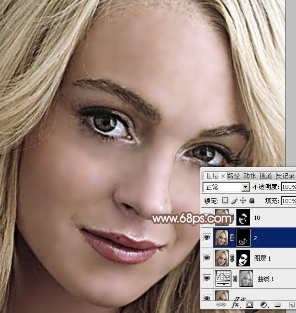The image size is (296, 313).
Task: Create new fill or adjustment layer icon
Action: (x=264, y=305)
